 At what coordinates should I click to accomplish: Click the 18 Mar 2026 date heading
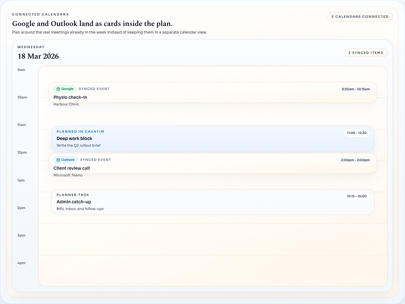pos(38,56)
